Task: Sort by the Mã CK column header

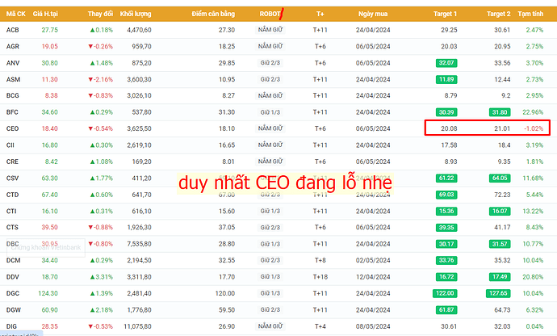Action: tap(15, 14)
